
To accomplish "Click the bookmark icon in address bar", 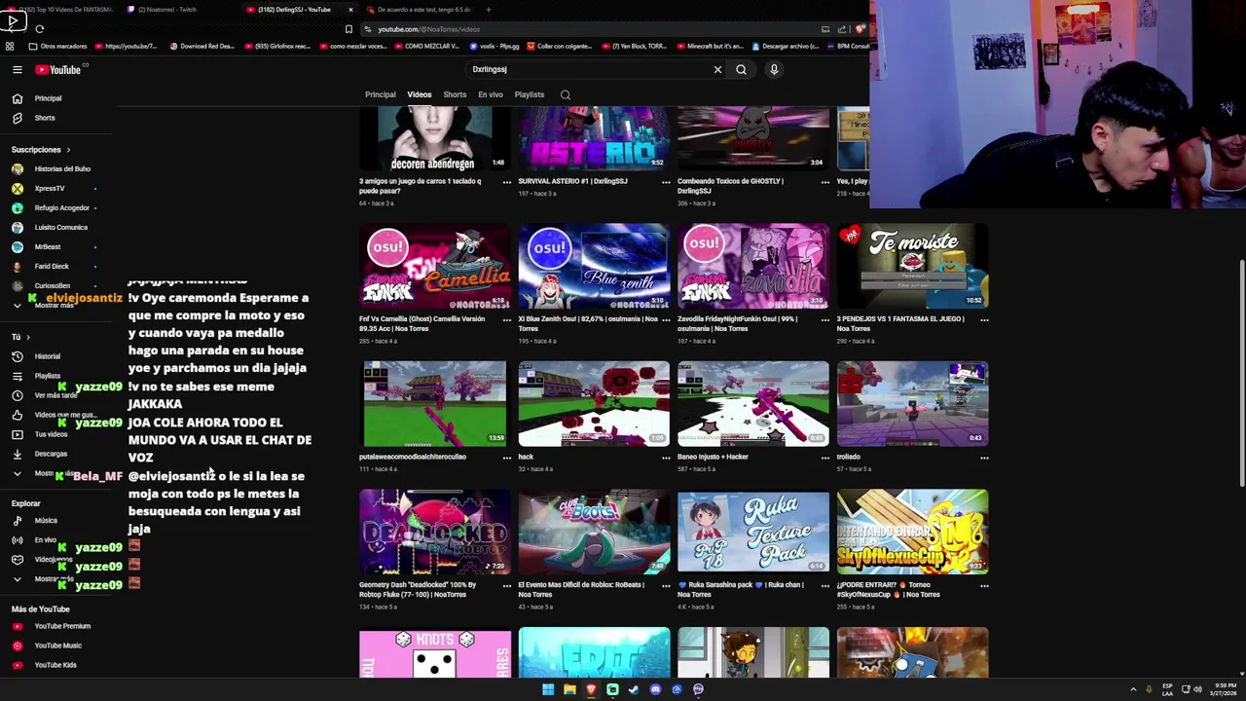I will pos(348,29).
